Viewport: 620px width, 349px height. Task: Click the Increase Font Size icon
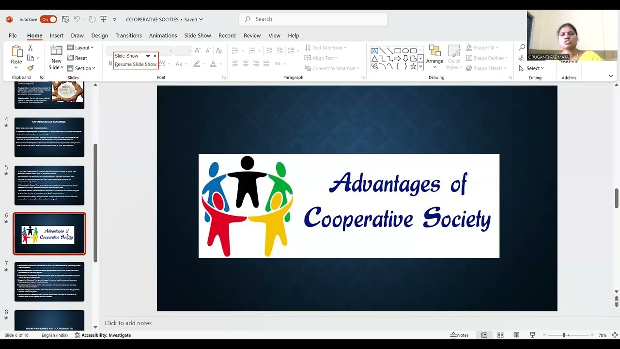click(197, 50)
